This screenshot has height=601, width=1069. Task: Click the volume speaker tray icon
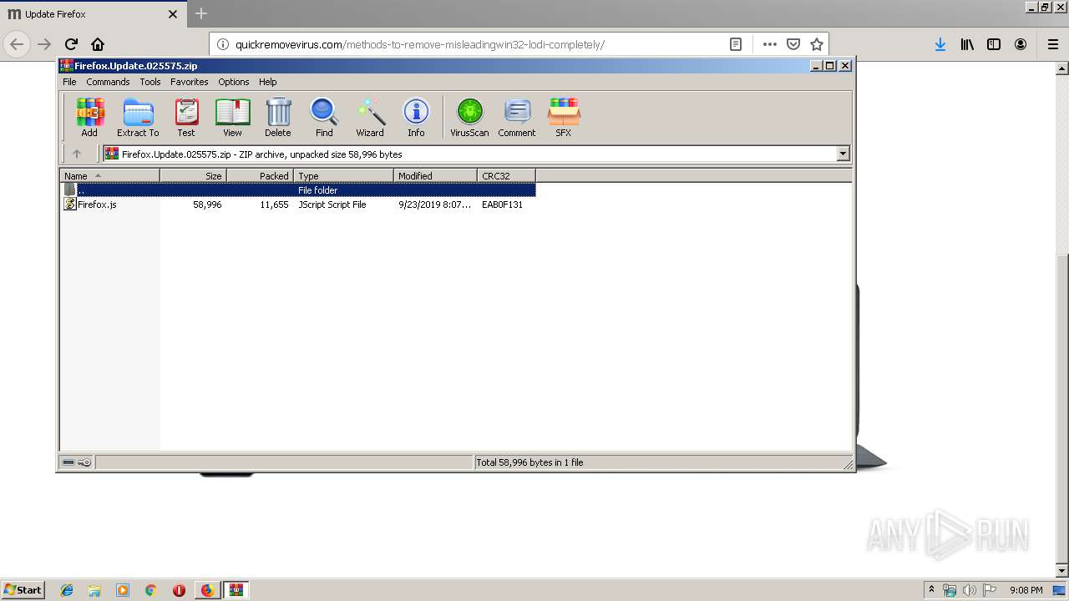pyautogui.click(x=969, y=590)
